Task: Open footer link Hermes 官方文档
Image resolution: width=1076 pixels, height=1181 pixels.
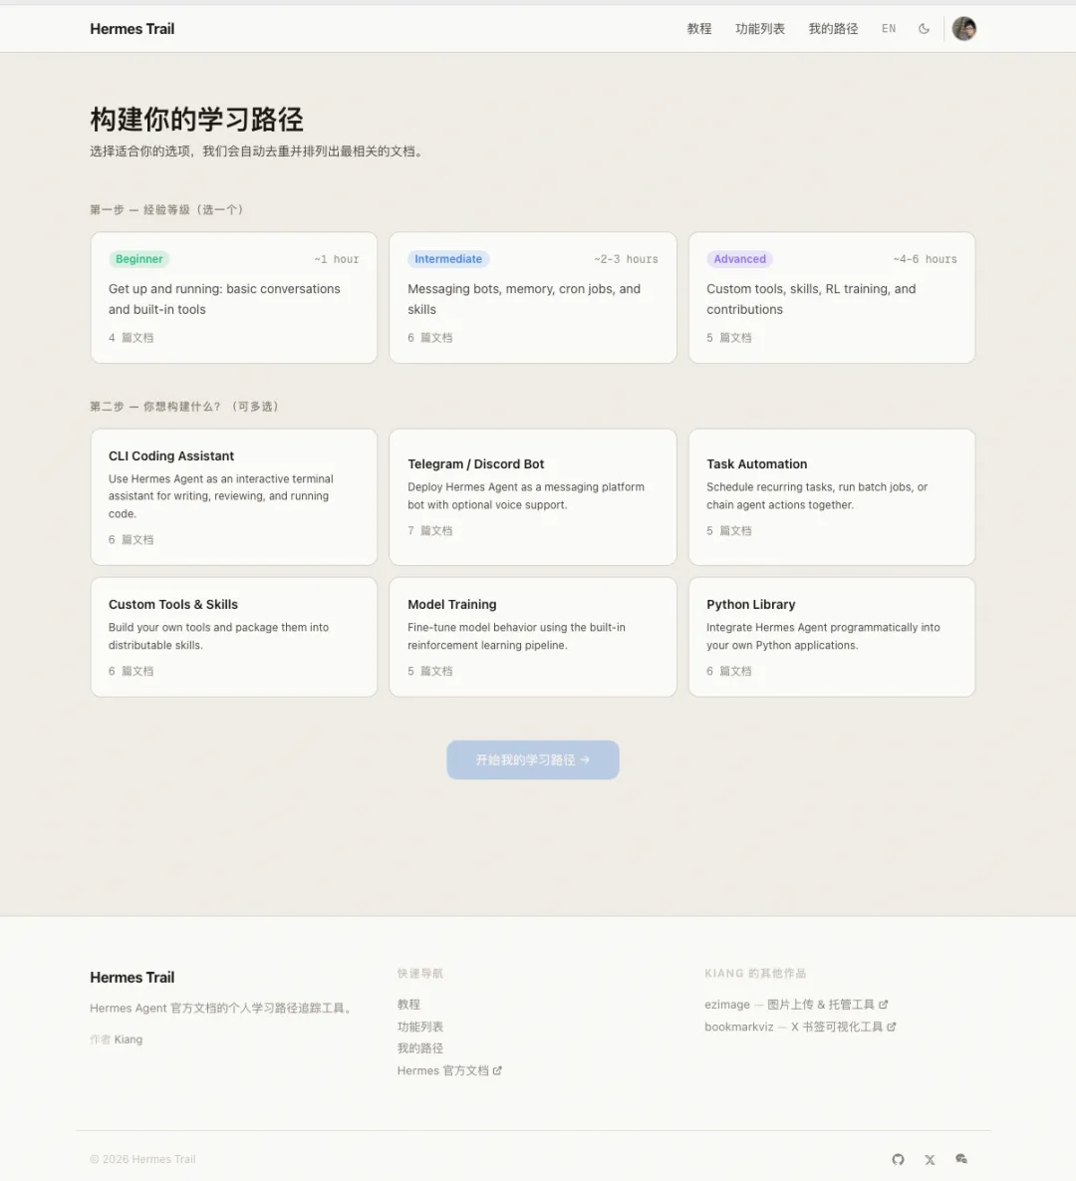Action: pos(448,1070)
